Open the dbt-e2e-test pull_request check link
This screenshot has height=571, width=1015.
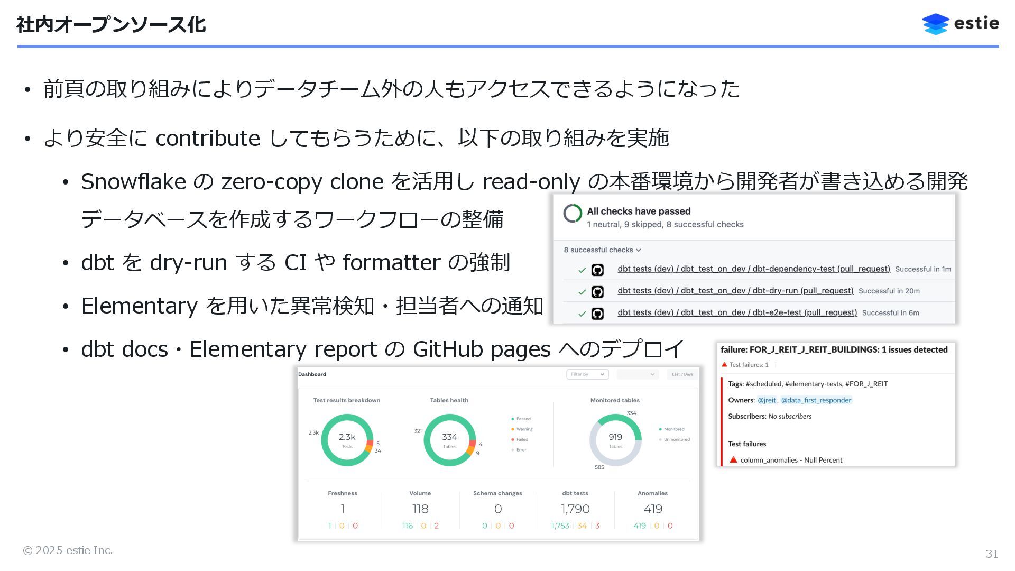[737, 312]
